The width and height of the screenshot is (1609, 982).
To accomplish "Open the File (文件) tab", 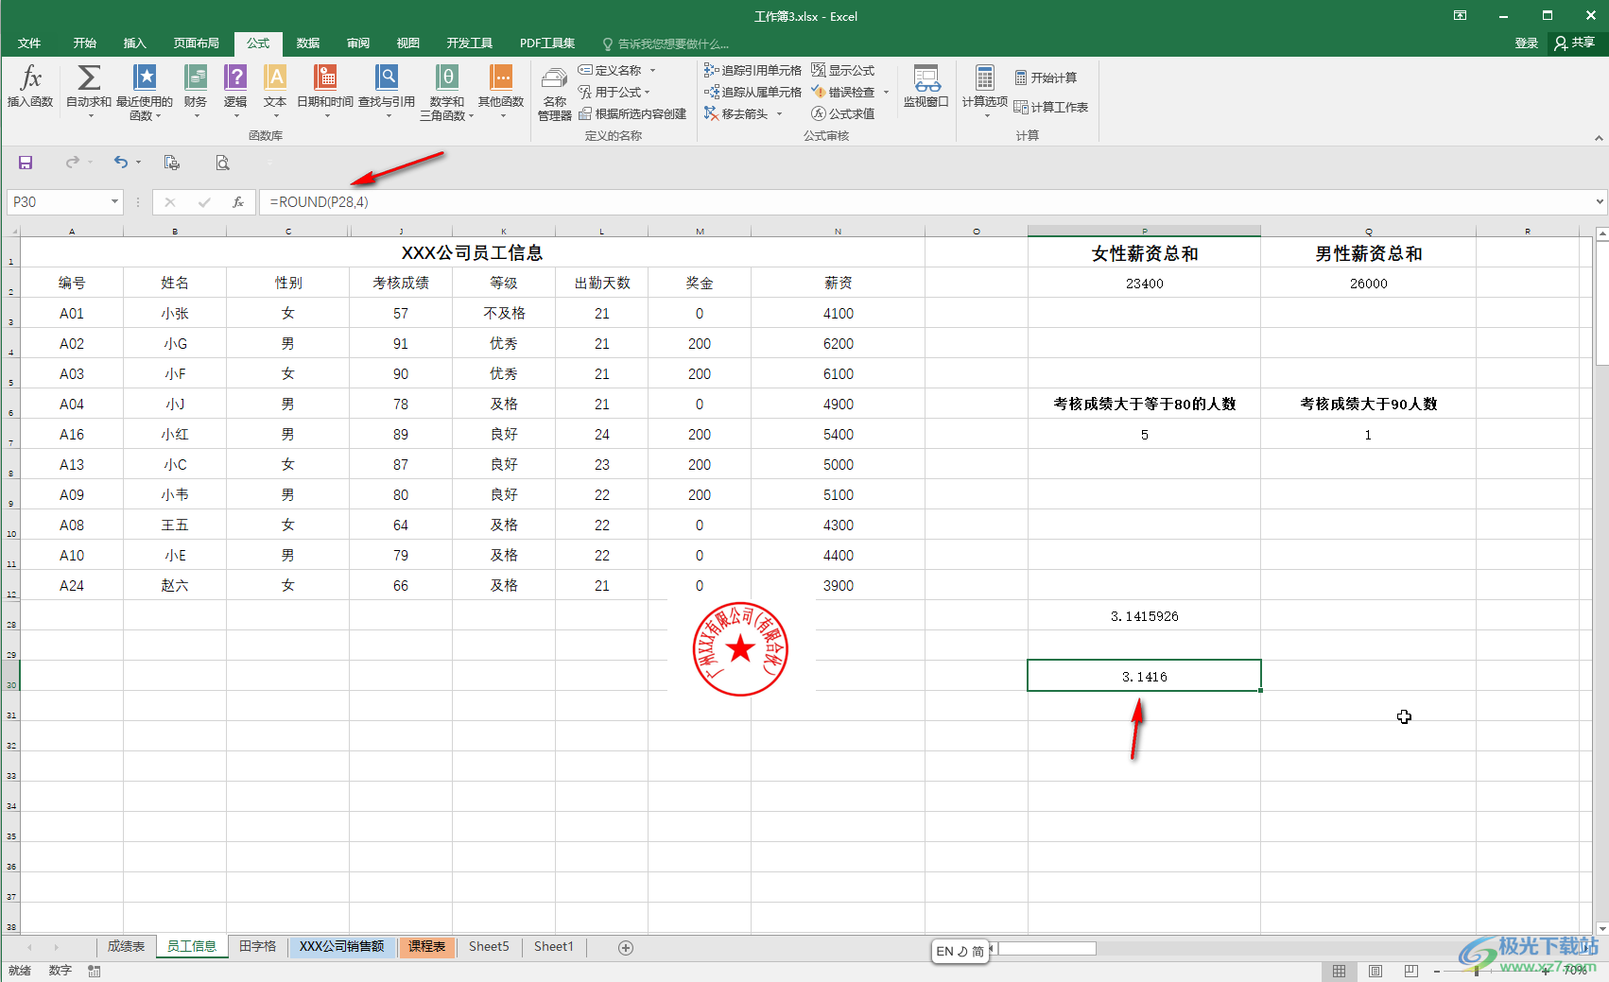I will [29, 43].
